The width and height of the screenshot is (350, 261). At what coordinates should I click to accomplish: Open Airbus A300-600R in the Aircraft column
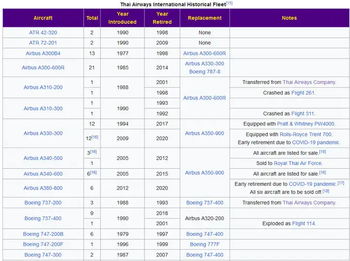(x=43, y=68)
